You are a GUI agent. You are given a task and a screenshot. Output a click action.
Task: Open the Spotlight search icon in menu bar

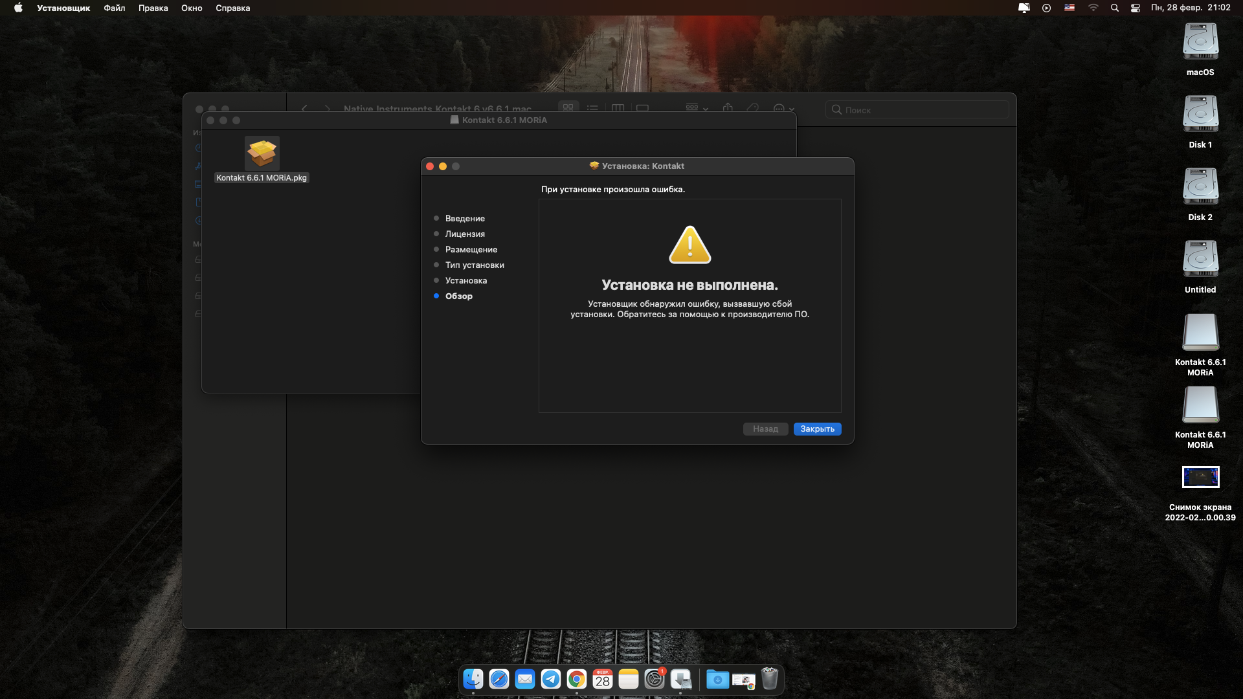(1114, 8)
